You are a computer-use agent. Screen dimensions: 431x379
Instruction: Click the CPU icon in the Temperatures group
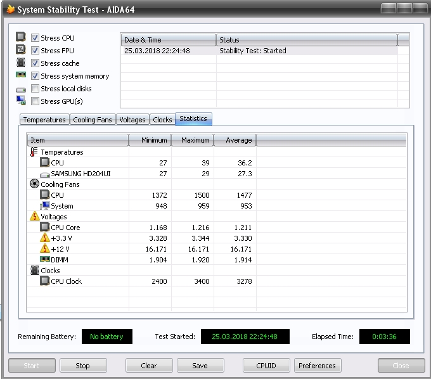click(x=44, y=162)
